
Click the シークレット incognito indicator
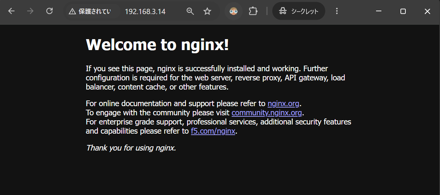[299, 11]
